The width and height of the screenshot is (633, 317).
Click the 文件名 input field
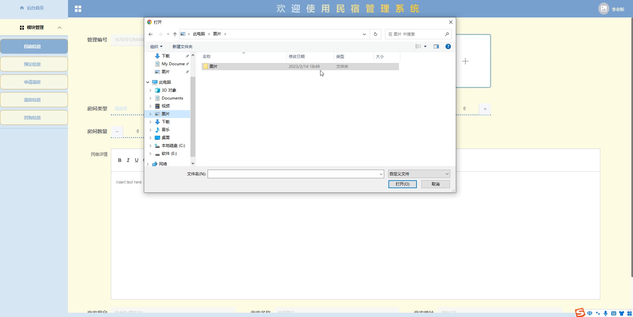293,174
